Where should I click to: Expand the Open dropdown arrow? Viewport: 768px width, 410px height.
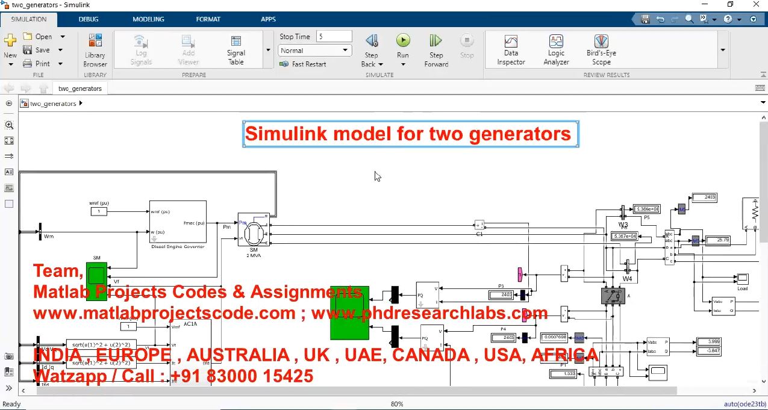point(62,37)
